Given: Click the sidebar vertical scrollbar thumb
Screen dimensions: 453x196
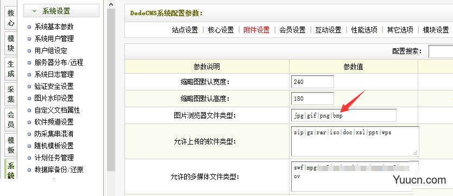Looking at the screenshot, I should click(111, 90).
